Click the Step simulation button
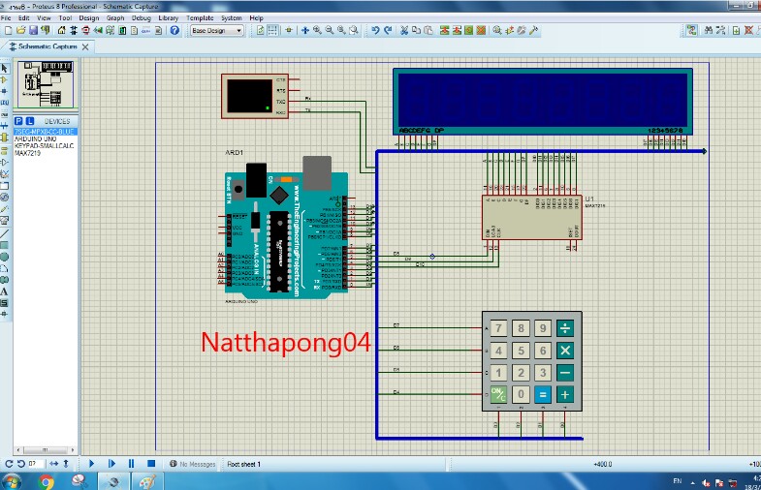761x490 pixels. coord(111,464)
